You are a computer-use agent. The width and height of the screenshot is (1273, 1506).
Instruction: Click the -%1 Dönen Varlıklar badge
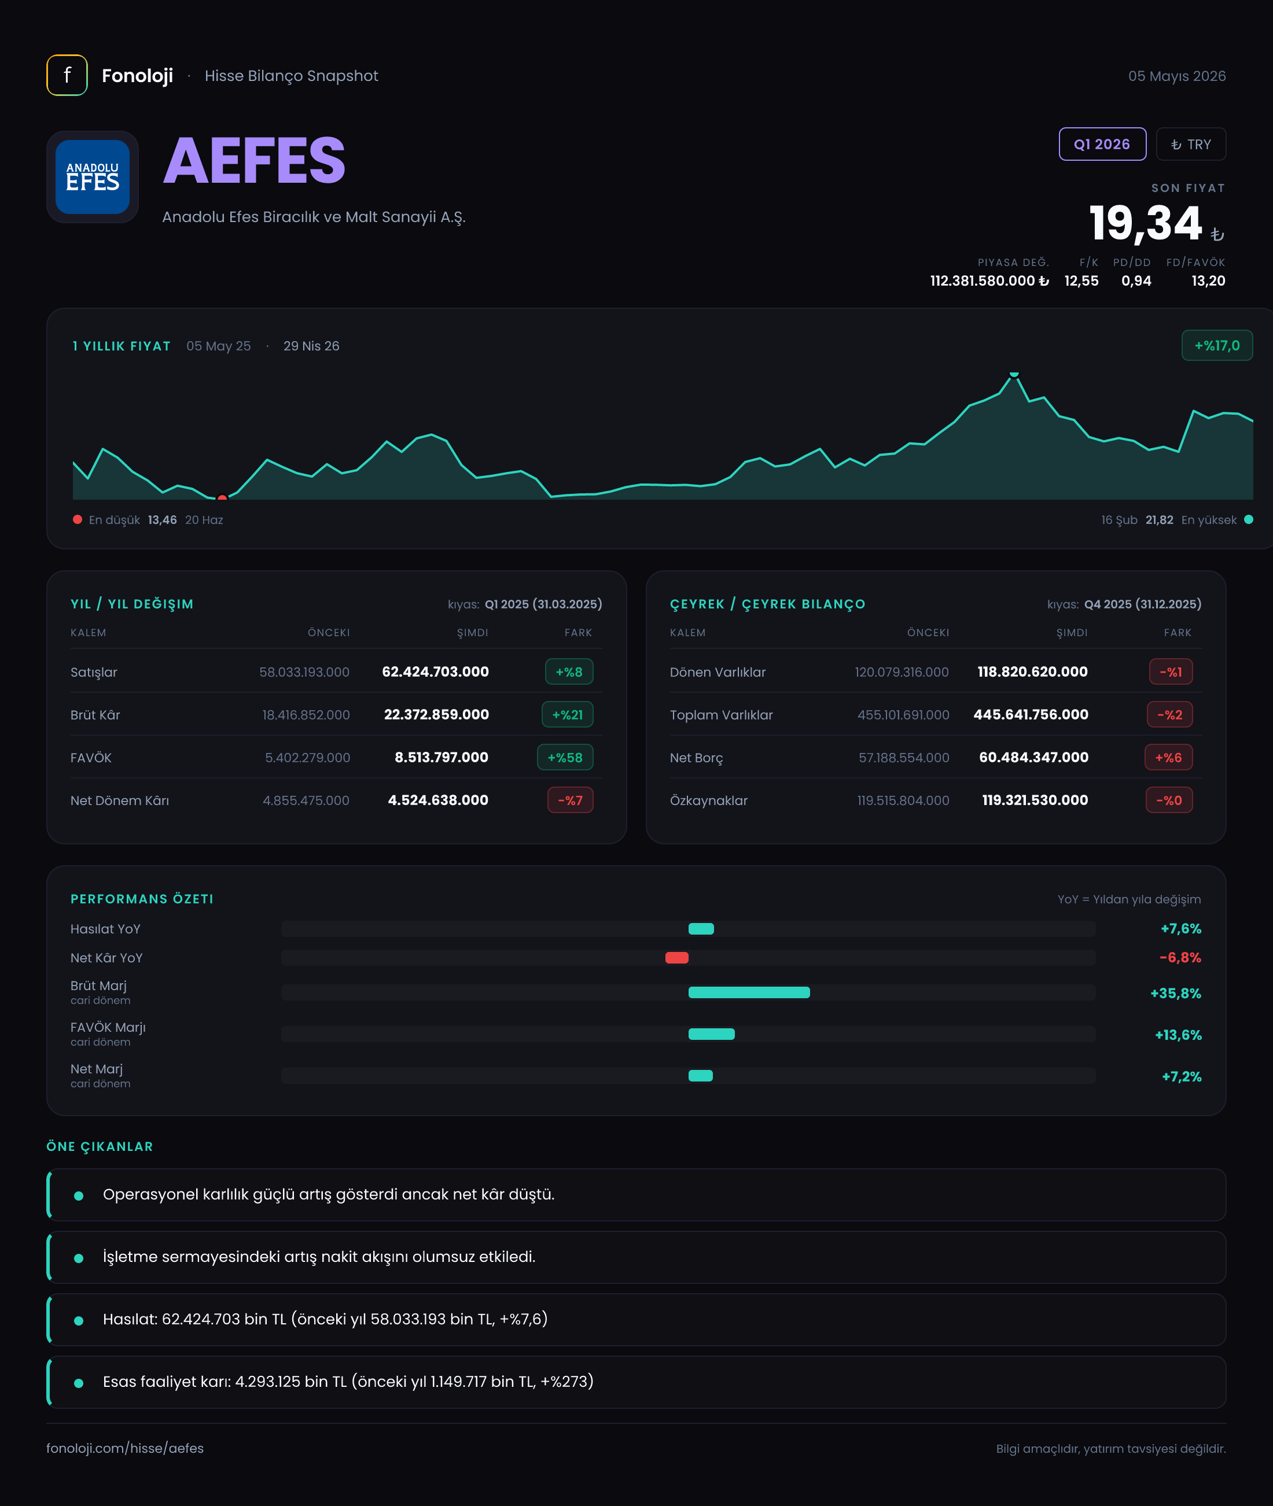point(1171,671)
